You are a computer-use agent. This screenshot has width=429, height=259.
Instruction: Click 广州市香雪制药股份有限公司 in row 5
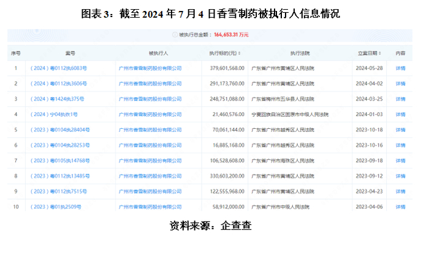150,129
